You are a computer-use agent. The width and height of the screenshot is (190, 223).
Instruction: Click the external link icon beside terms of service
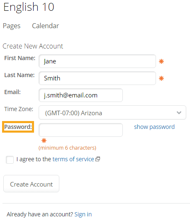point(97,159)
